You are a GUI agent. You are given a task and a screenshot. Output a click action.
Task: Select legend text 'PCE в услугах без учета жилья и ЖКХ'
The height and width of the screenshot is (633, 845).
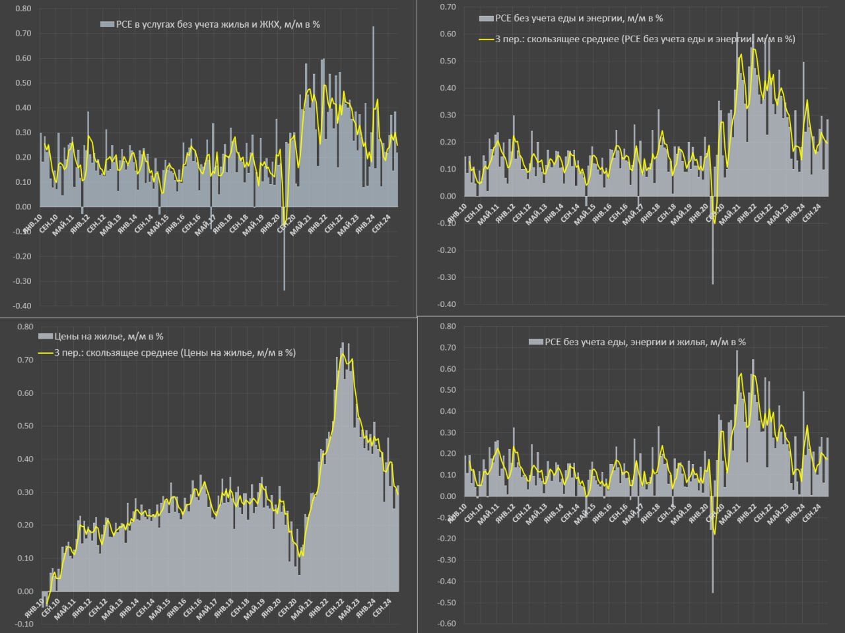click(x=218, y=24)
